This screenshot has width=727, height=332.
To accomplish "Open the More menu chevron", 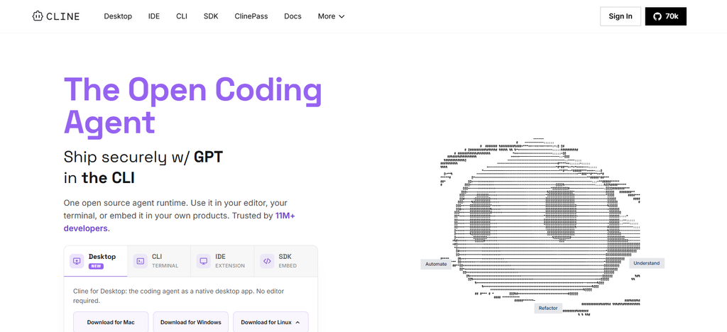I will [x=341, y=16].
